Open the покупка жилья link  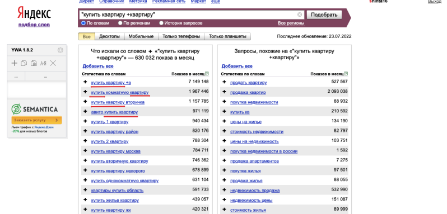(245, 171)
